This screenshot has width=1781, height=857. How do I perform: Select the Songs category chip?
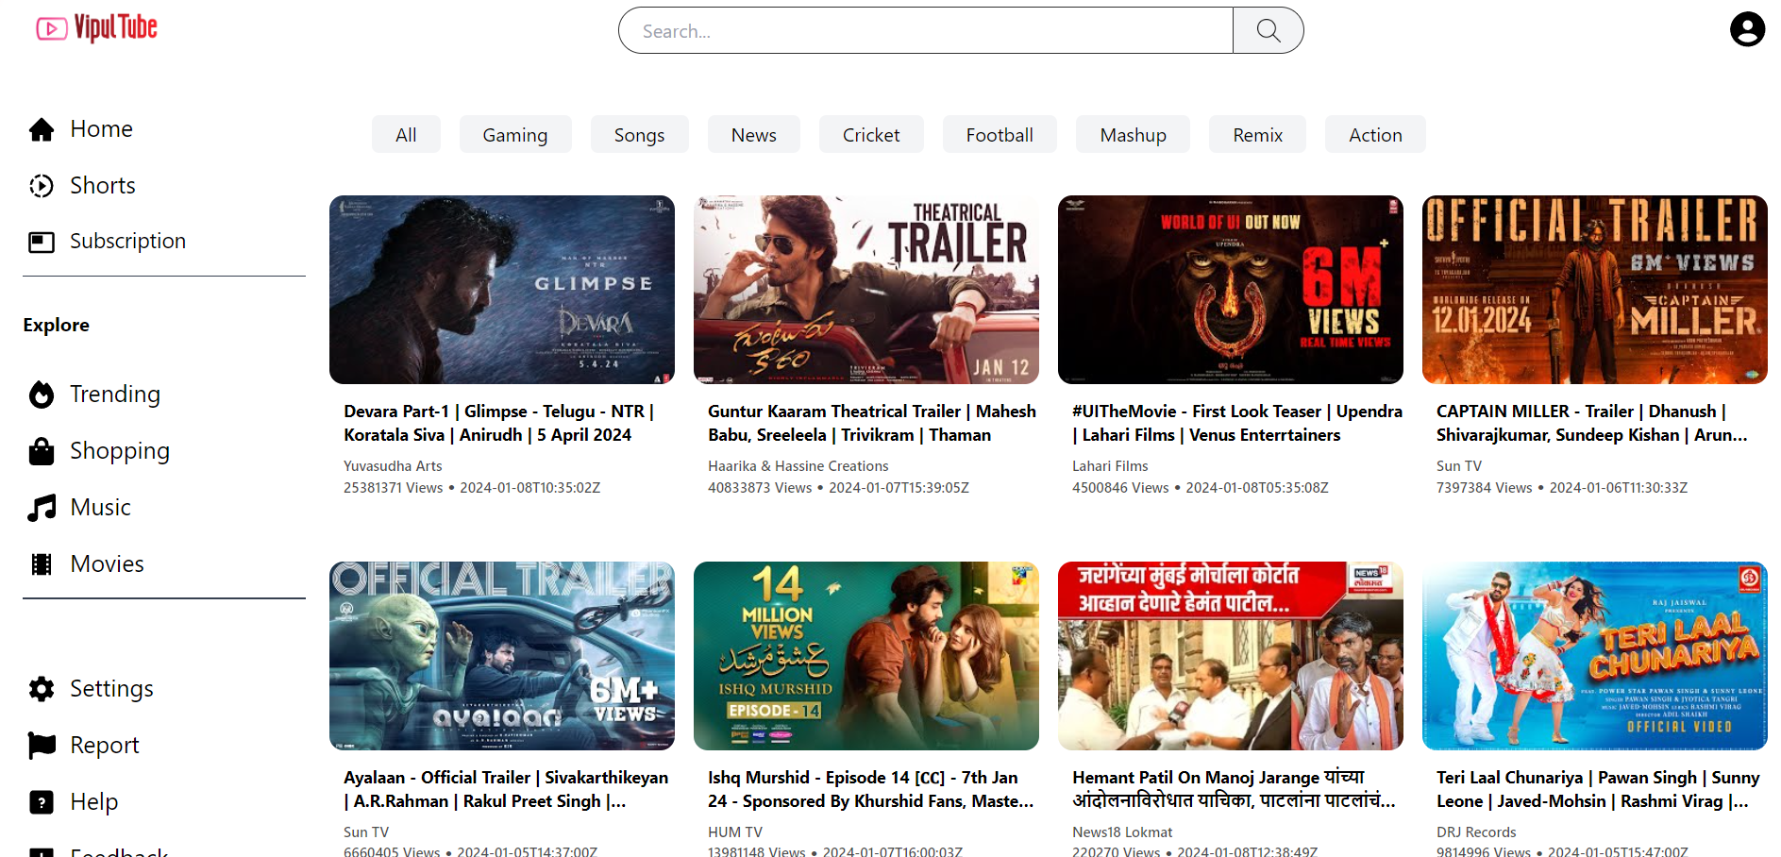640,135
